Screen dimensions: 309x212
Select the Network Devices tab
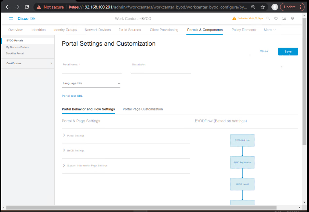point(98,30)
